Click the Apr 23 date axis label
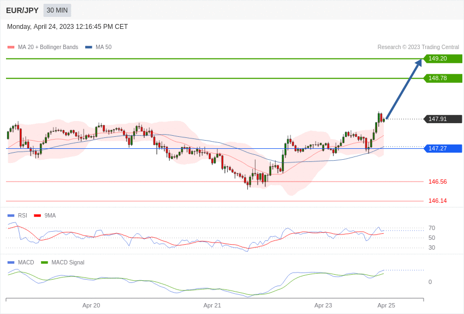 click(x=323, y=305)
